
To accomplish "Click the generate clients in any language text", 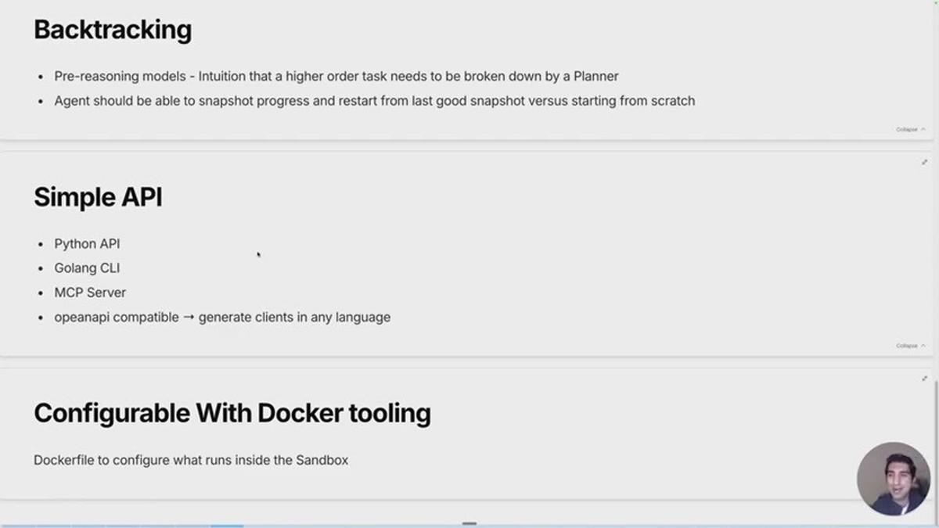I will click(294, 317).
